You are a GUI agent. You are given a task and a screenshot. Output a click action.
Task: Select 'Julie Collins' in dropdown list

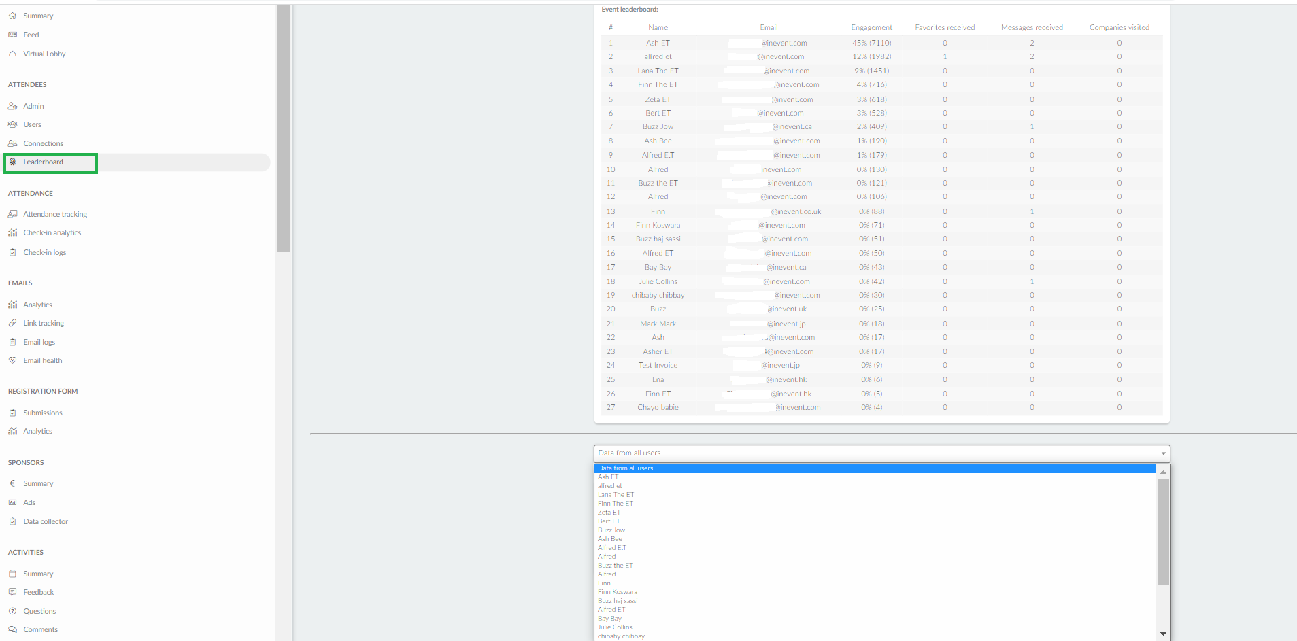click(875, 627)
